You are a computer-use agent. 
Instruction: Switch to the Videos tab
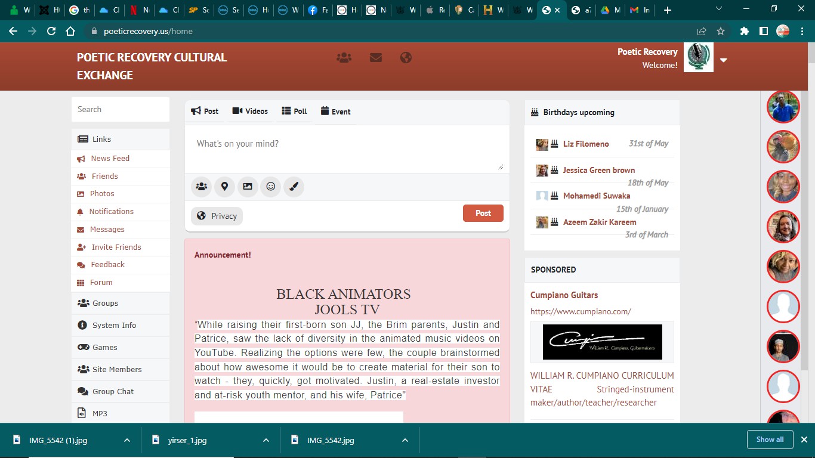(x=250, y=112)
